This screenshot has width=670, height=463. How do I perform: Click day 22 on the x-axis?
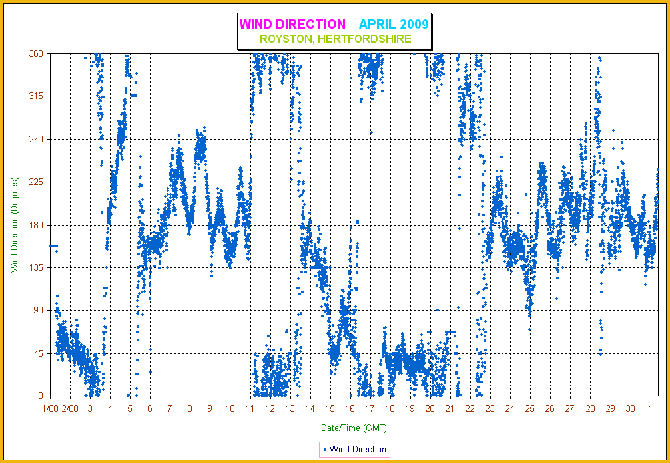pos(470,408)
